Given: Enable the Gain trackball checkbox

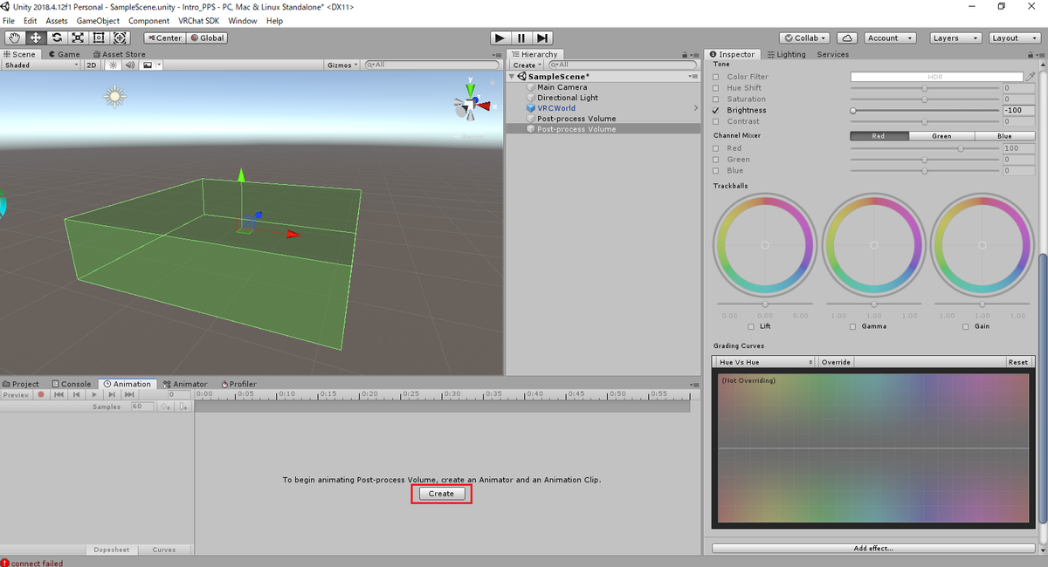Looking at the screenshot, I should coord(966,326).
